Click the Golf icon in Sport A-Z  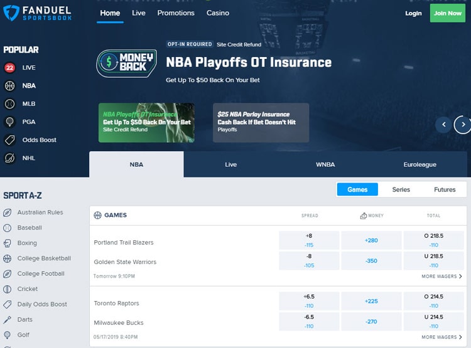point(7,335)
